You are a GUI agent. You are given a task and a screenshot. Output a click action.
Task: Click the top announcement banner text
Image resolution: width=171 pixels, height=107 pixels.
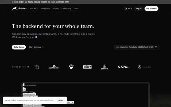tap(42, 2)
